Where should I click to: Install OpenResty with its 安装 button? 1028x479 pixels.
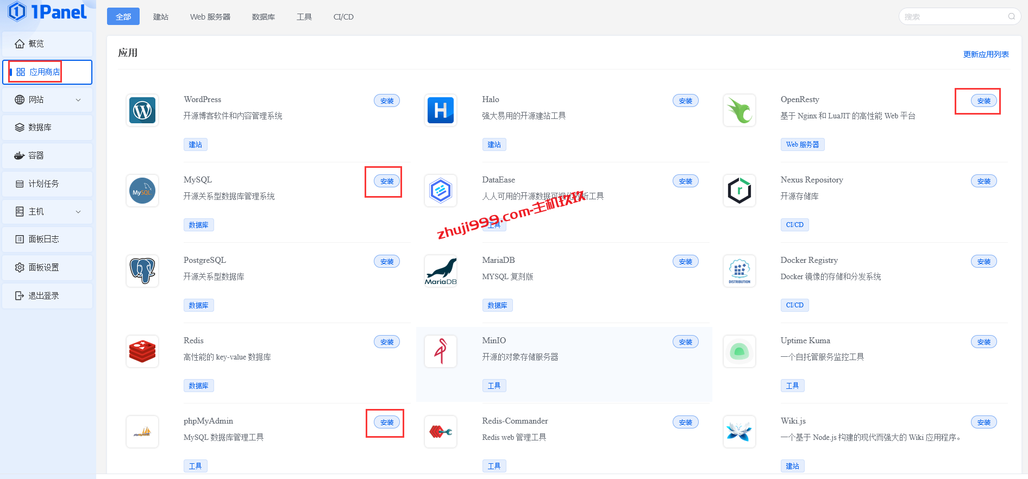click(x=984, y=100)
